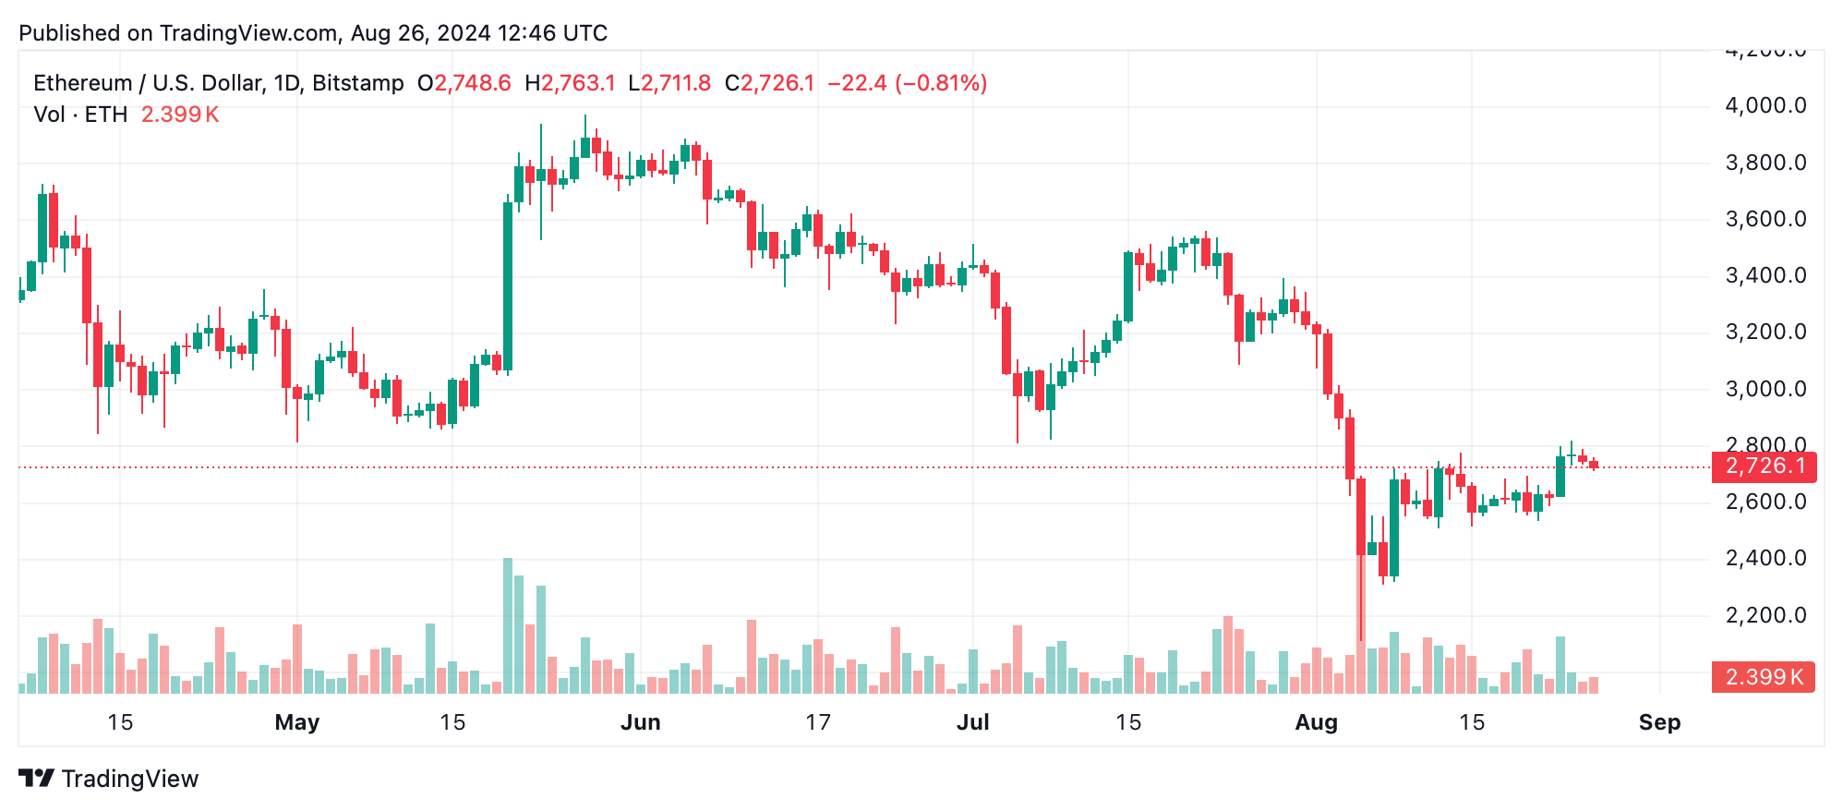
Task: Select the Ethereum / U.S. Dollar symbol title
Action: pos(219,83)
